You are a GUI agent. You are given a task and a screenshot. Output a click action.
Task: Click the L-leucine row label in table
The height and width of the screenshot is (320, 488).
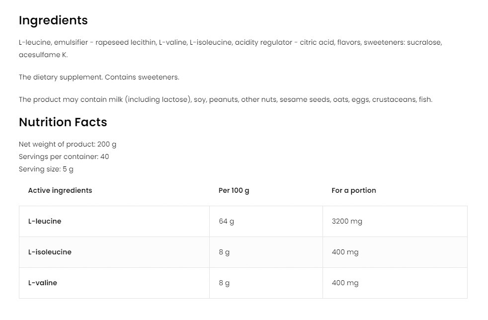pos(45,221)
